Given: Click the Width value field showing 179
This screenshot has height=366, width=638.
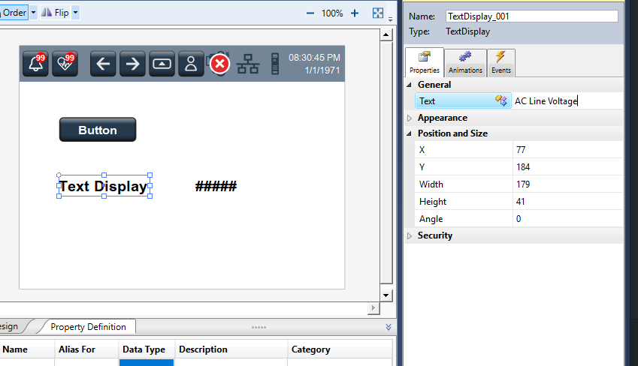Looking at the screenshot, I should [567, 184].
